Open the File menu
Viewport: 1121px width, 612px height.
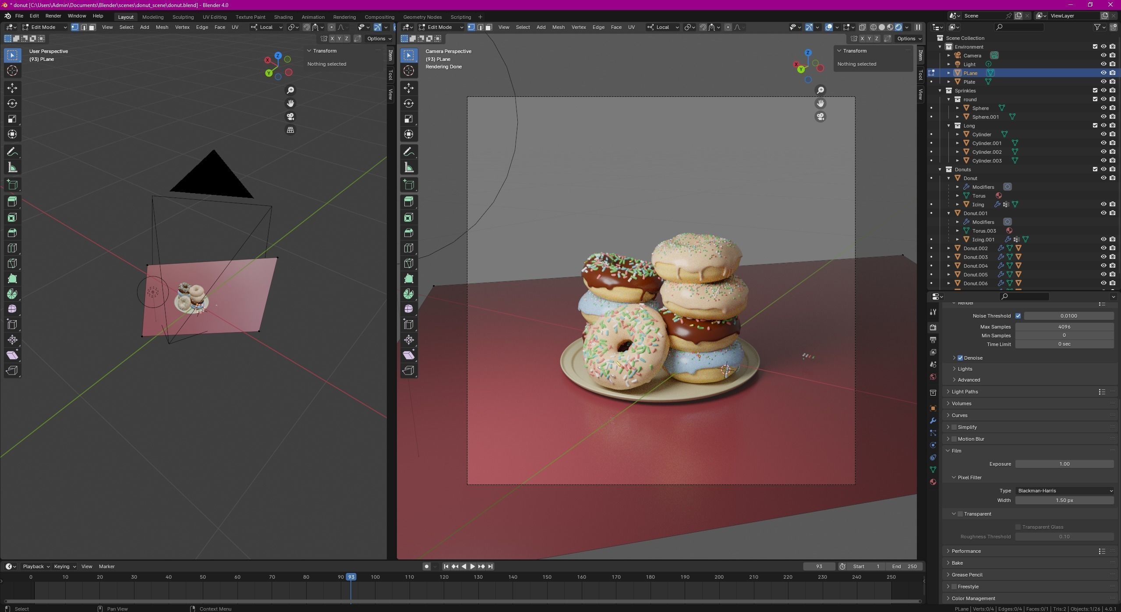(19, 16)
